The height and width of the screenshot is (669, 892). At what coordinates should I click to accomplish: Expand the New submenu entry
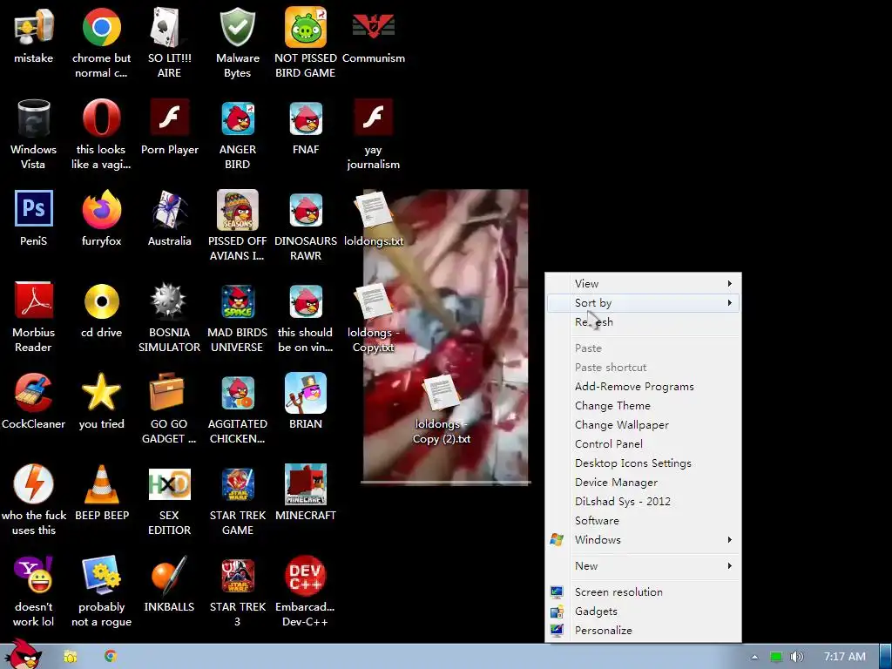643,565
